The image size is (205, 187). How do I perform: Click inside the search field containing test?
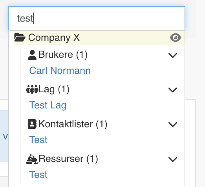tap(97, 18)
